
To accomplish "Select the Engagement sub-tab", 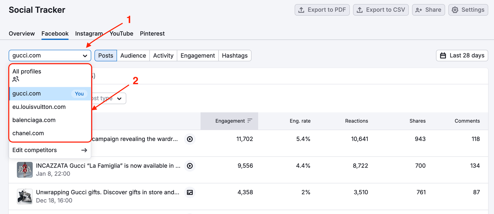I will tap(198, 55).
